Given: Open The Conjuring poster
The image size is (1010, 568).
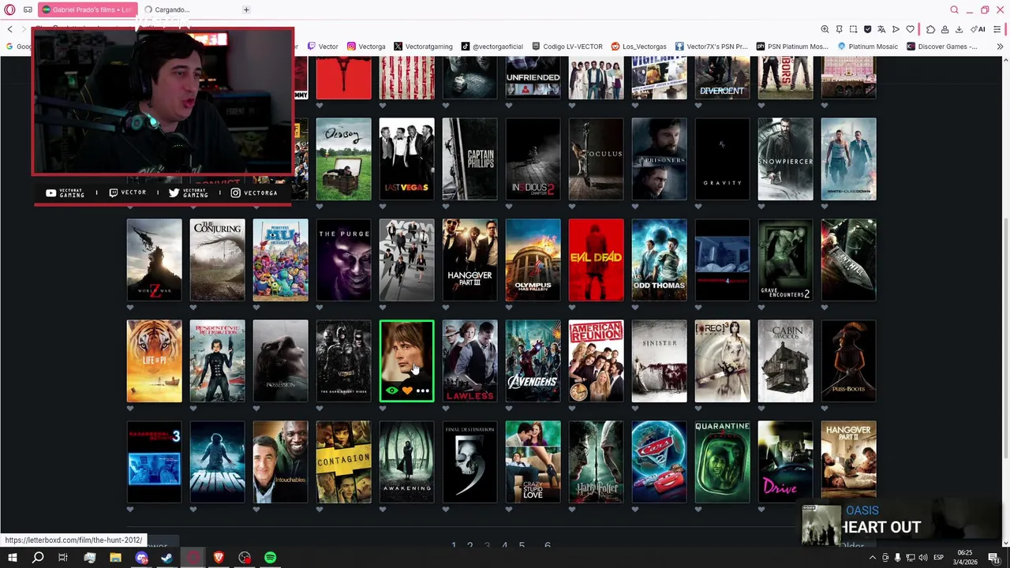Looking at the screenshot, I should [217, 260].
